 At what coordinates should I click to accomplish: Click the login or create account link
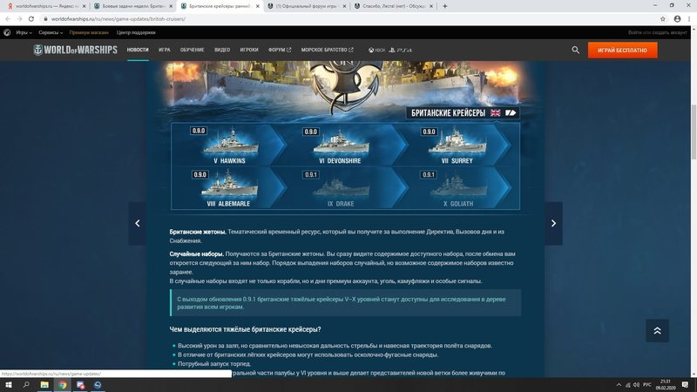[x=658, y=32]
